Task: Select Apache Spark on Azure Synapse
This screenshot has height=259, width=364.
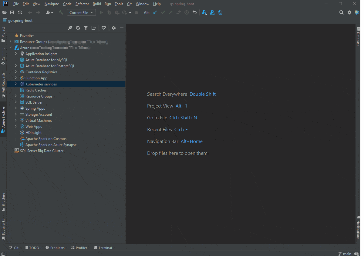Action: coord(51,145)
